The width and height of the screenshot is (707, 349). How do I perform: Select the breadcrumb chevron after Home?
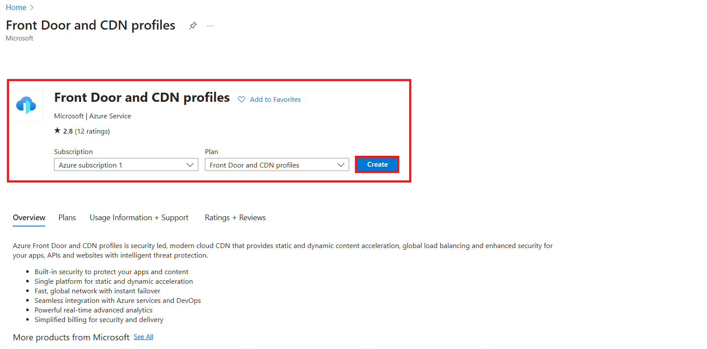[32, 7]
